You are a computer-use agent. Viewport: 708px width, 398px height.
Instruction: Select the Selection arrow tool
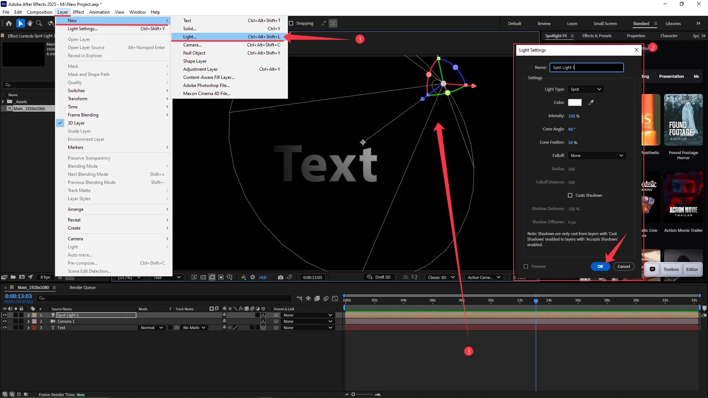coord(21,23)
